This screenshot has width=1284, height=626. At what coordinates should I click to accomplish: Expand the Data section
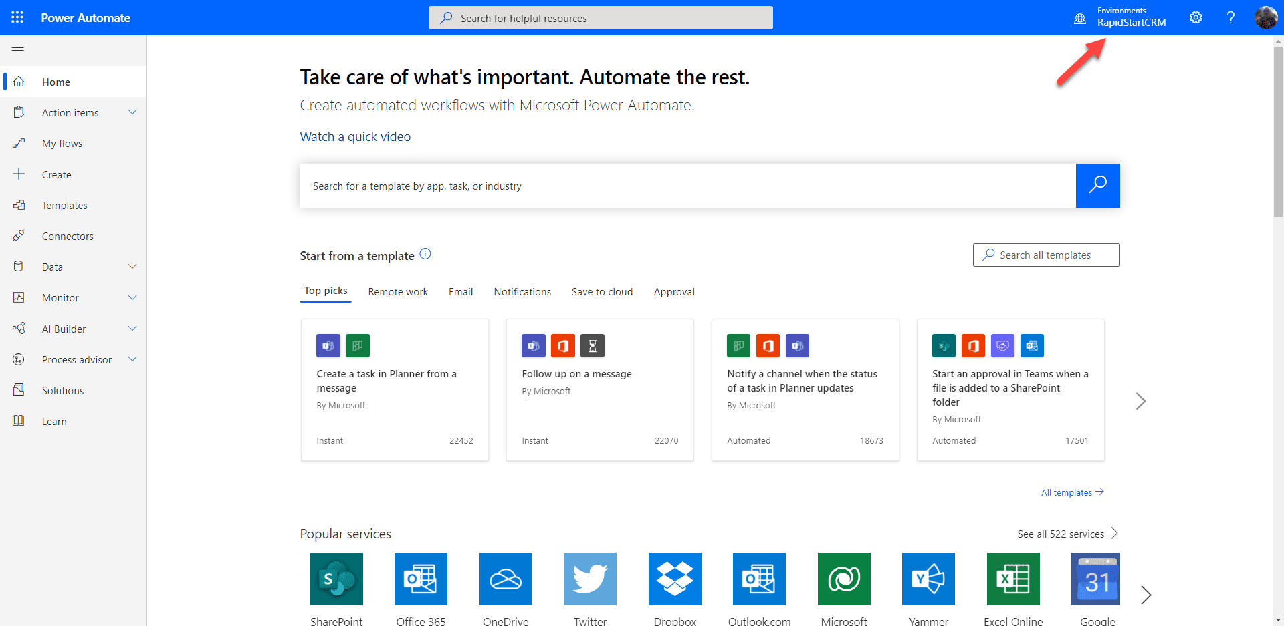click(132, 266)
